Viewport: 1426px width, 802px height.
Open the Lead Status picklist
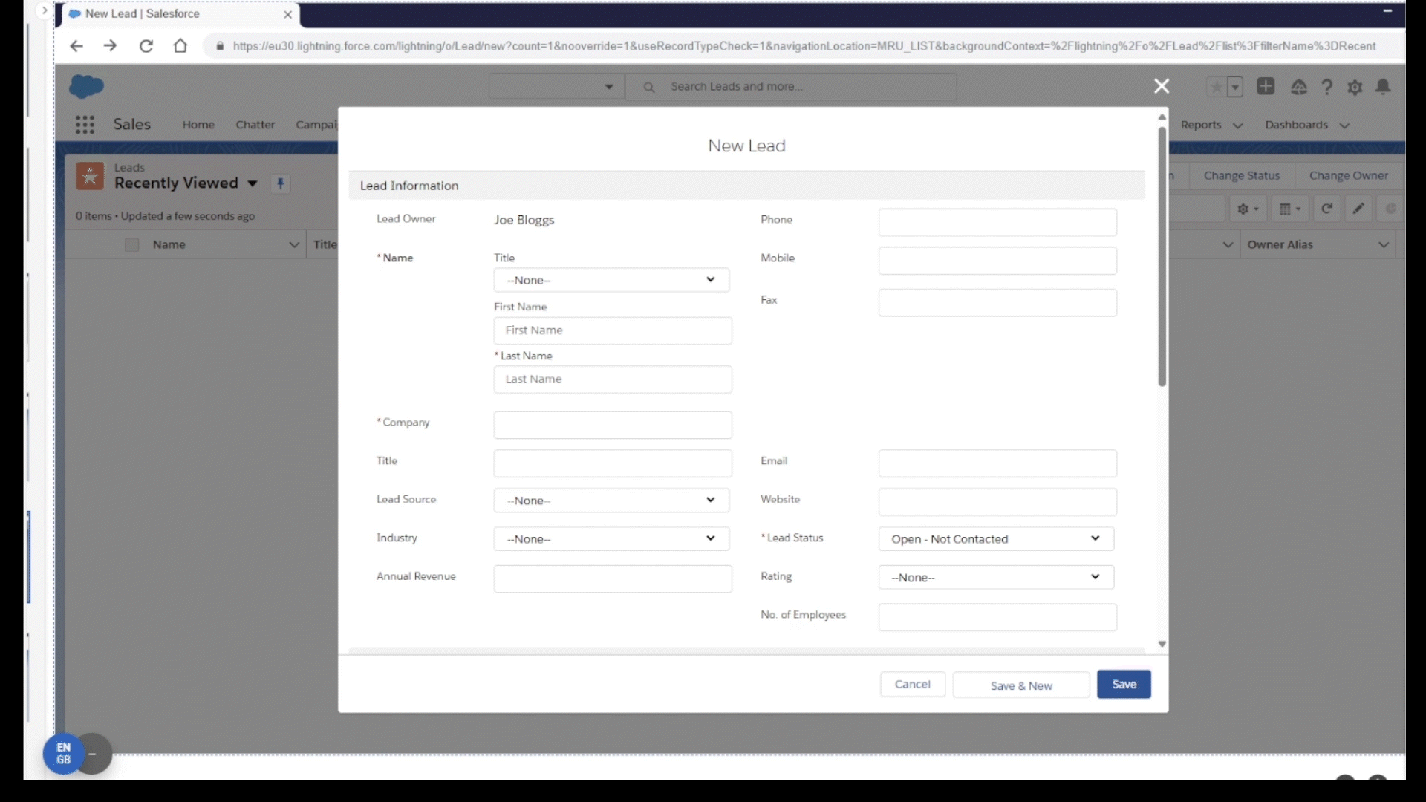coord(995,538)
